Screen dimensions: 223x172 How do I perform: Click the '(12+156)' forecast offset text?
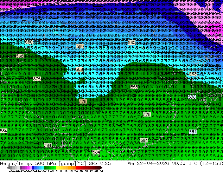coord(211,164)
